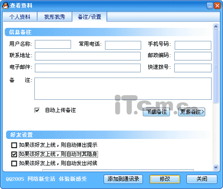Click the QQ2005 网络新生活 slogan text
Screen dimensions: 223x189
coord(46,179)
